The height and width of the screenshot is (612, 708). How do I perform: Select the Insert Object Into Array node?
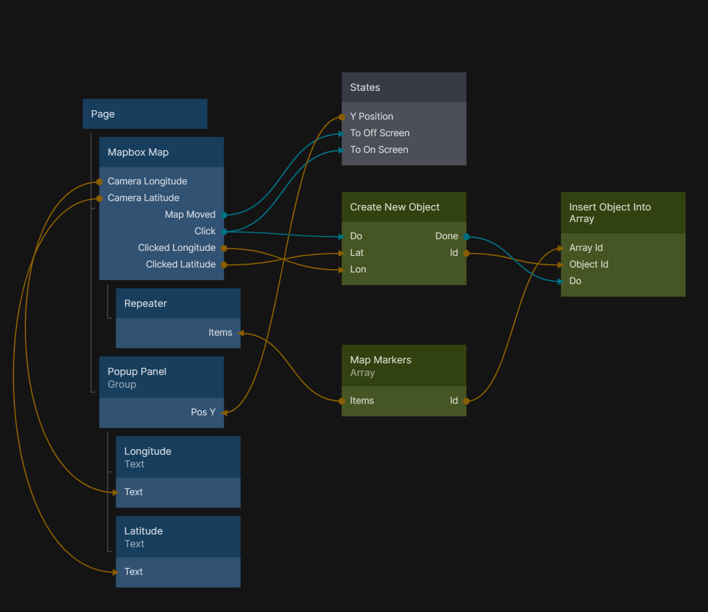click(623, 213)
